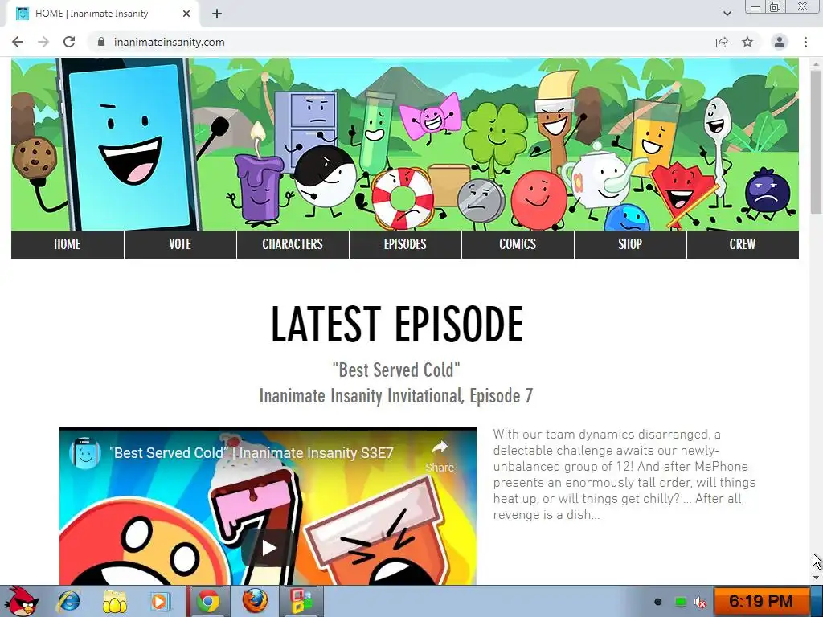The width and height of the screenshot is (823, 617).
Task: Click the muted volume tray icon
Action: (700, 602)
